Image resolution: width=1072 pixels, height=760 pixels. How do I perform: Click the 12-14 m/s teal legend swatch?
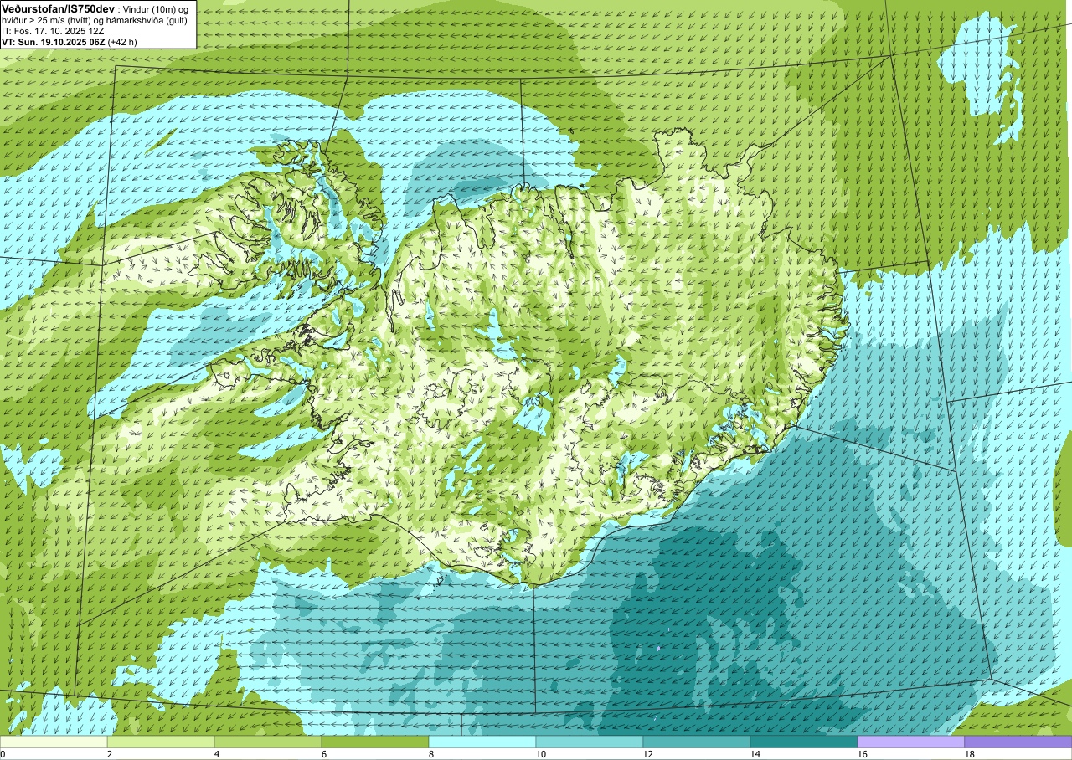(x=697, y=742)
